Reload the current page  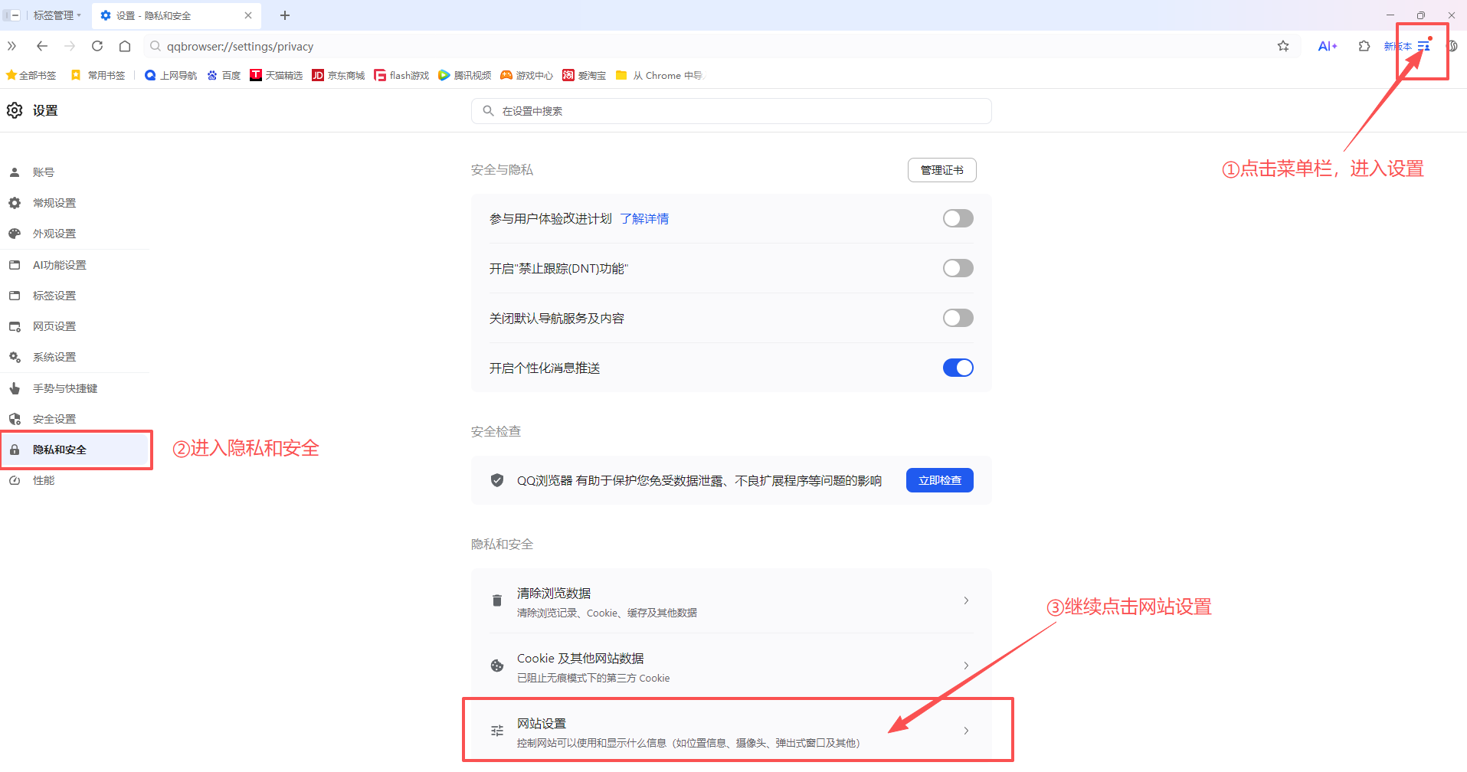pyautogui.click(x=97, y=46)
